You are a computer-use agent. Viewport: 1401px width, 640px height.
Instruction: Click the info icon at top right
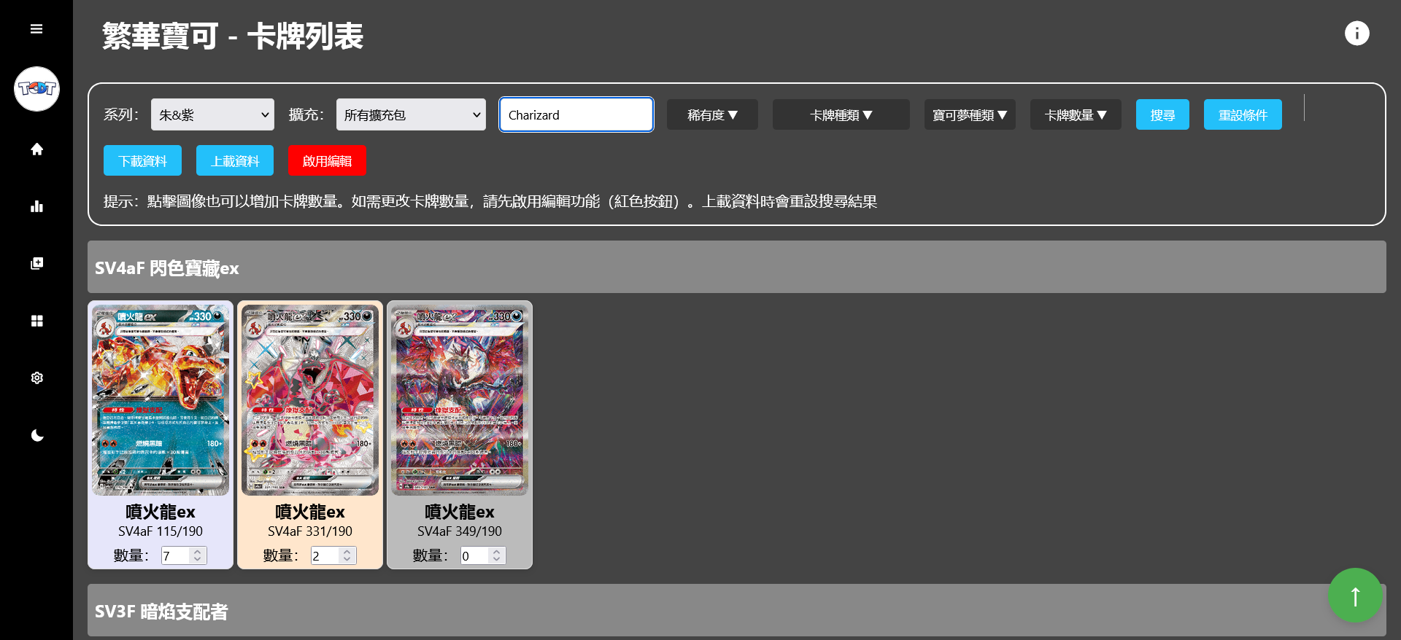1356,34
